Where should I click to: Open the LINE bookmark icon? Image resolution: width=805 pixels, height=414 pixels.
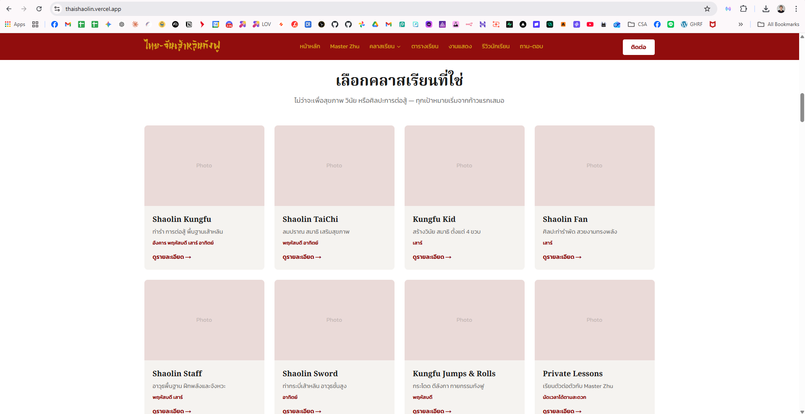[671, 24]
